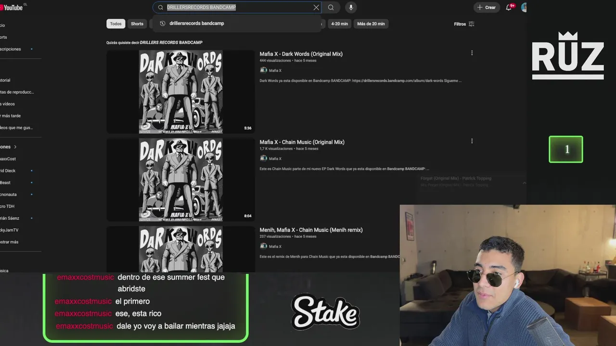The width and height of the screenshot is (616, 346).
Task: Open Mafia X channel avatar under Dark Words
Action: coord(263,70)
